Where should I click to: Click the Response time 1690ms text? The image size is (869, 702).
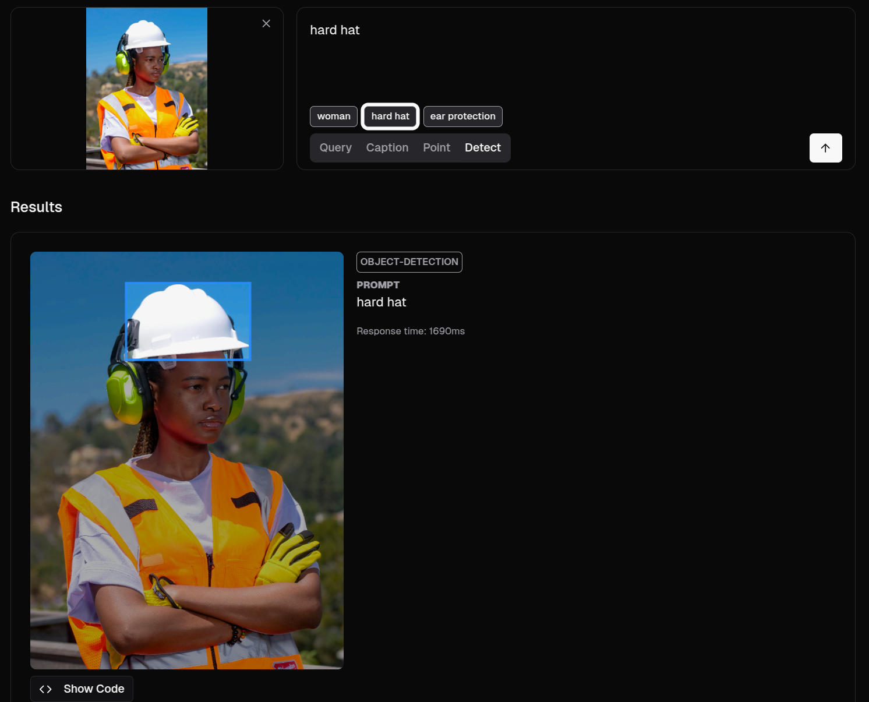click(x=411, y=331)
